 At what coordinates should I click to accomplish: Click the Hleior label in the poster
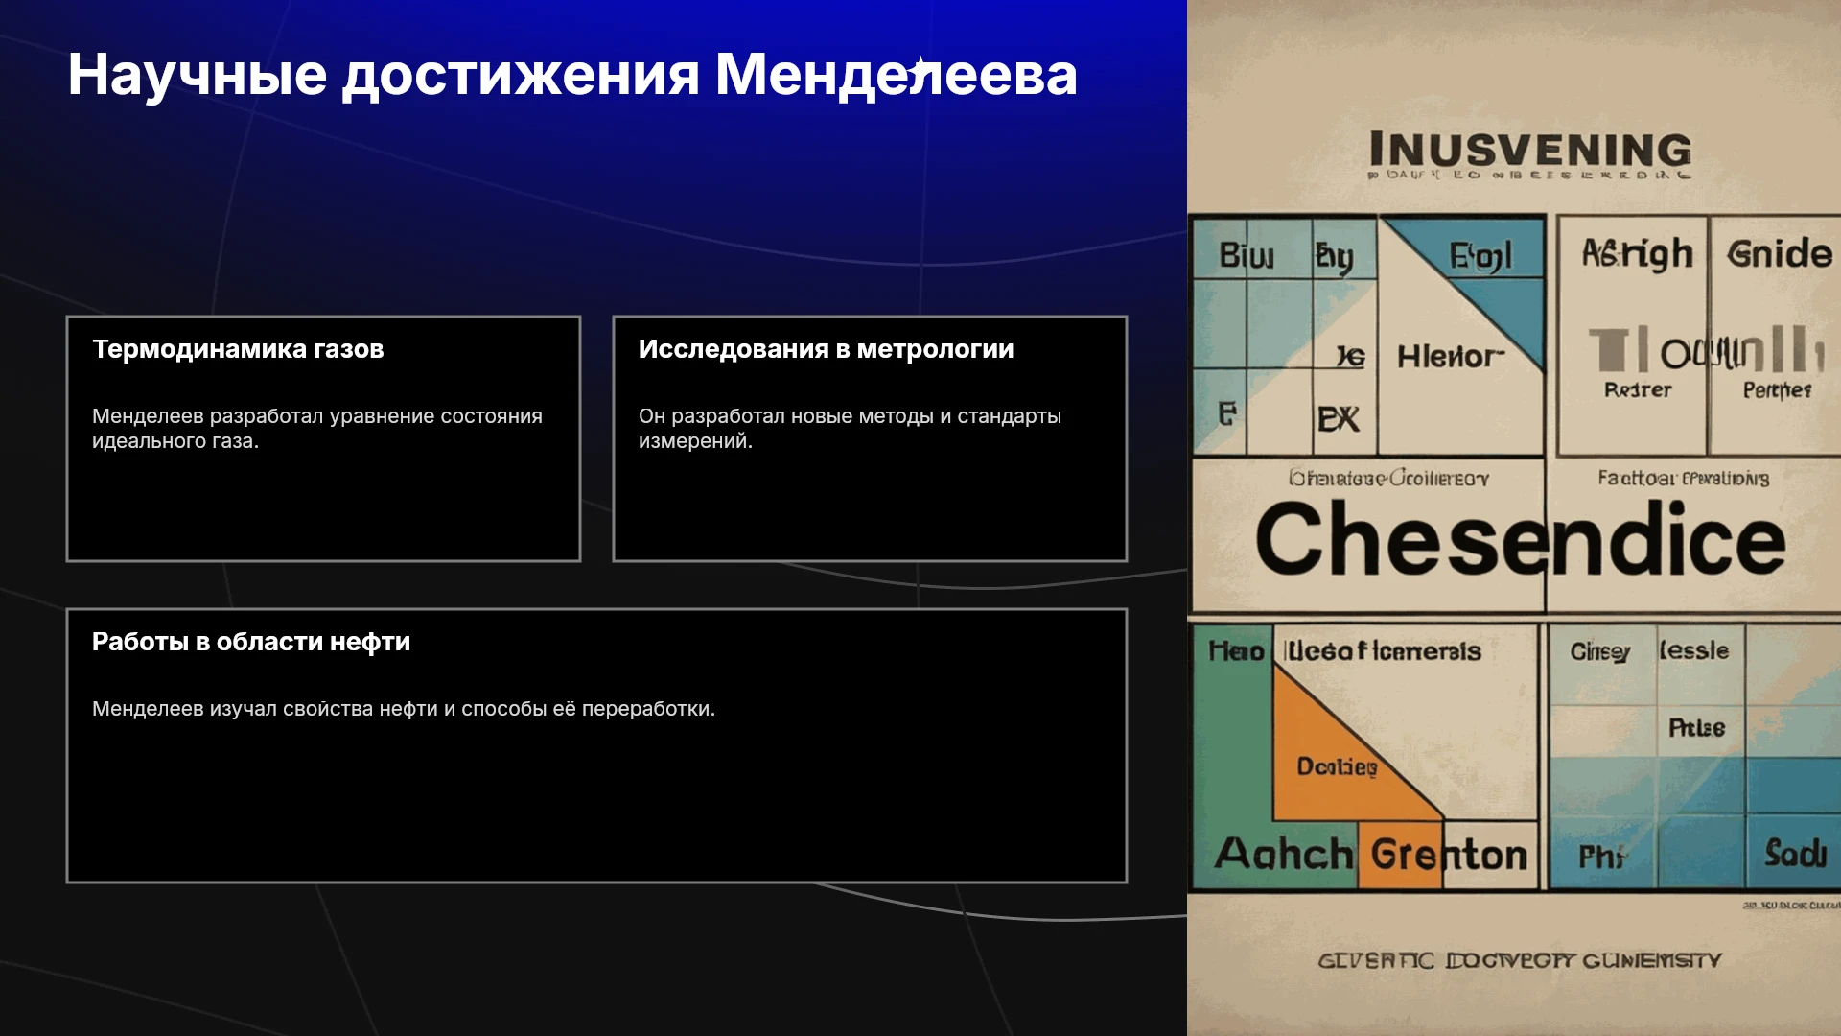[x=1450, y=357]
